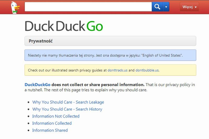This screenshot has width=209, height=139.
Task: Click the magnifying glass search button
Action: [157, 7]
